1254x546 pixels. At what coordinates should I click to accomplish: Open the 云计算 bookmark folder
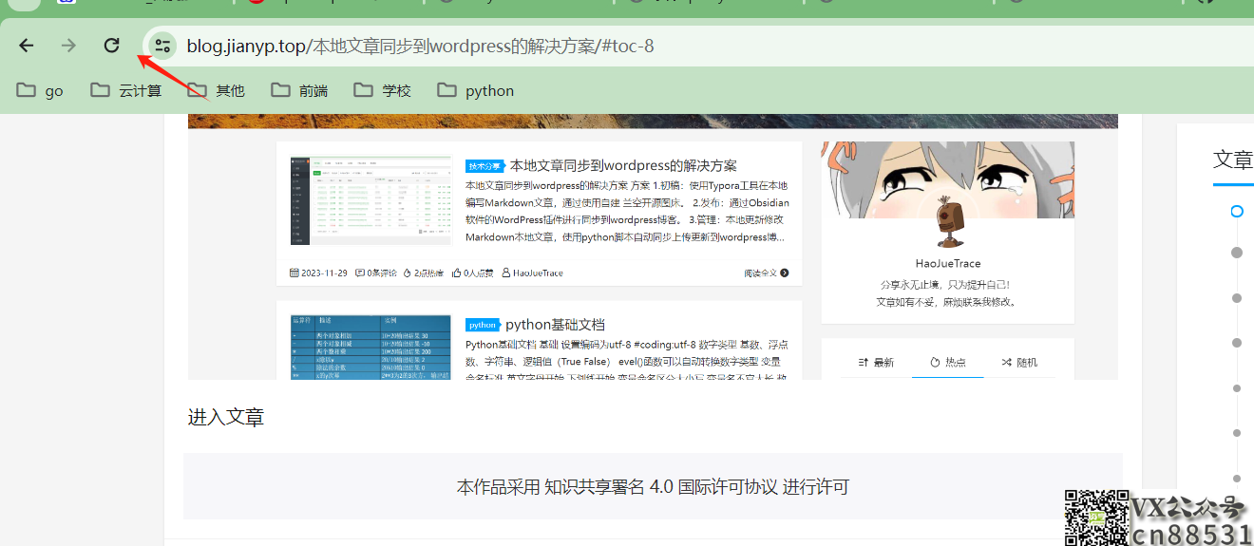pos(126,90)
